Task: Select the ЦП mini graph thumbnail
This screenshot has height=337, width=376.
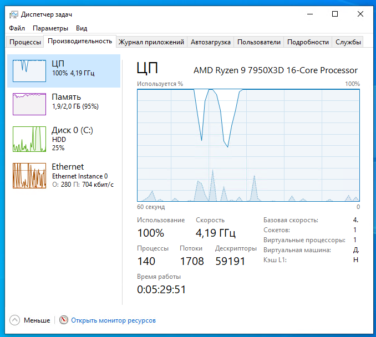Action: click(x=29, y=71)
